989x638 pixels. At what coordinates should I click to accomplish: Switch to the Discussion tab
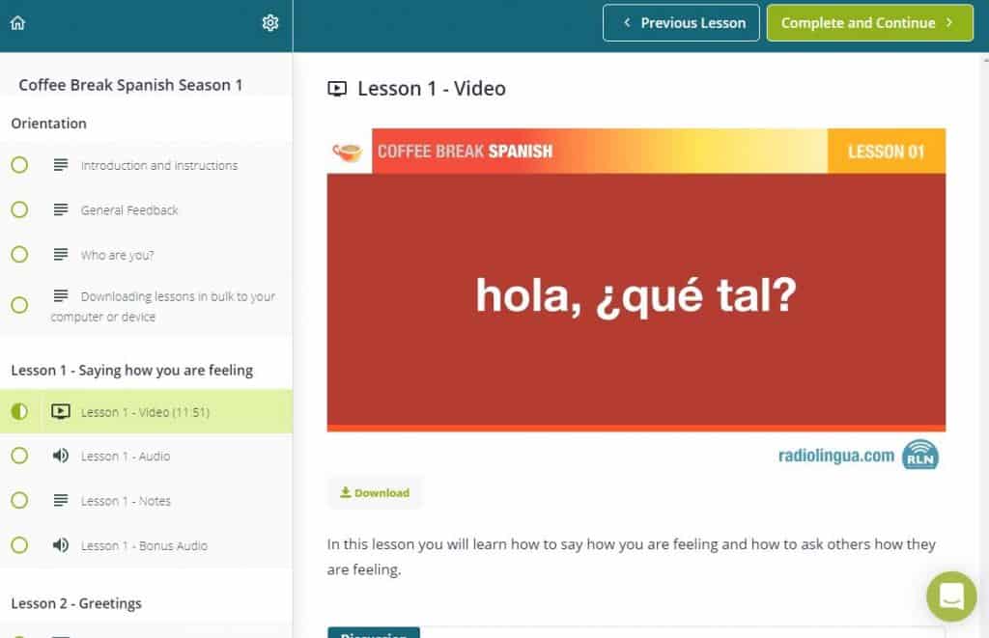373,633
